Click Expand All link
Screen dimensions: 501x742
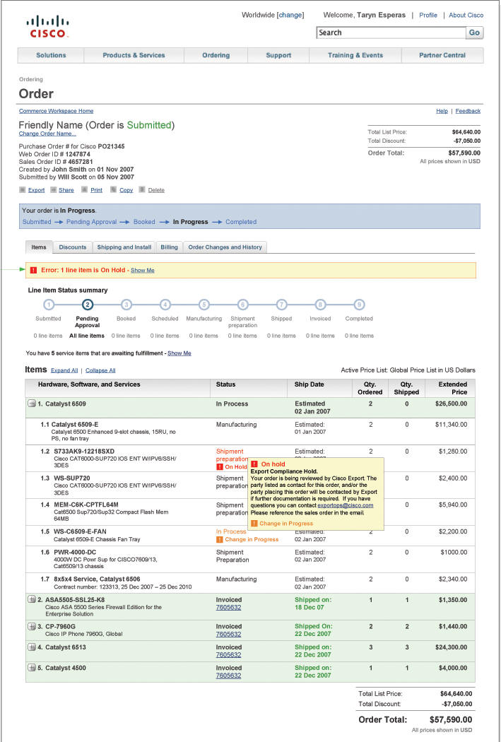[x=64, y=370]
